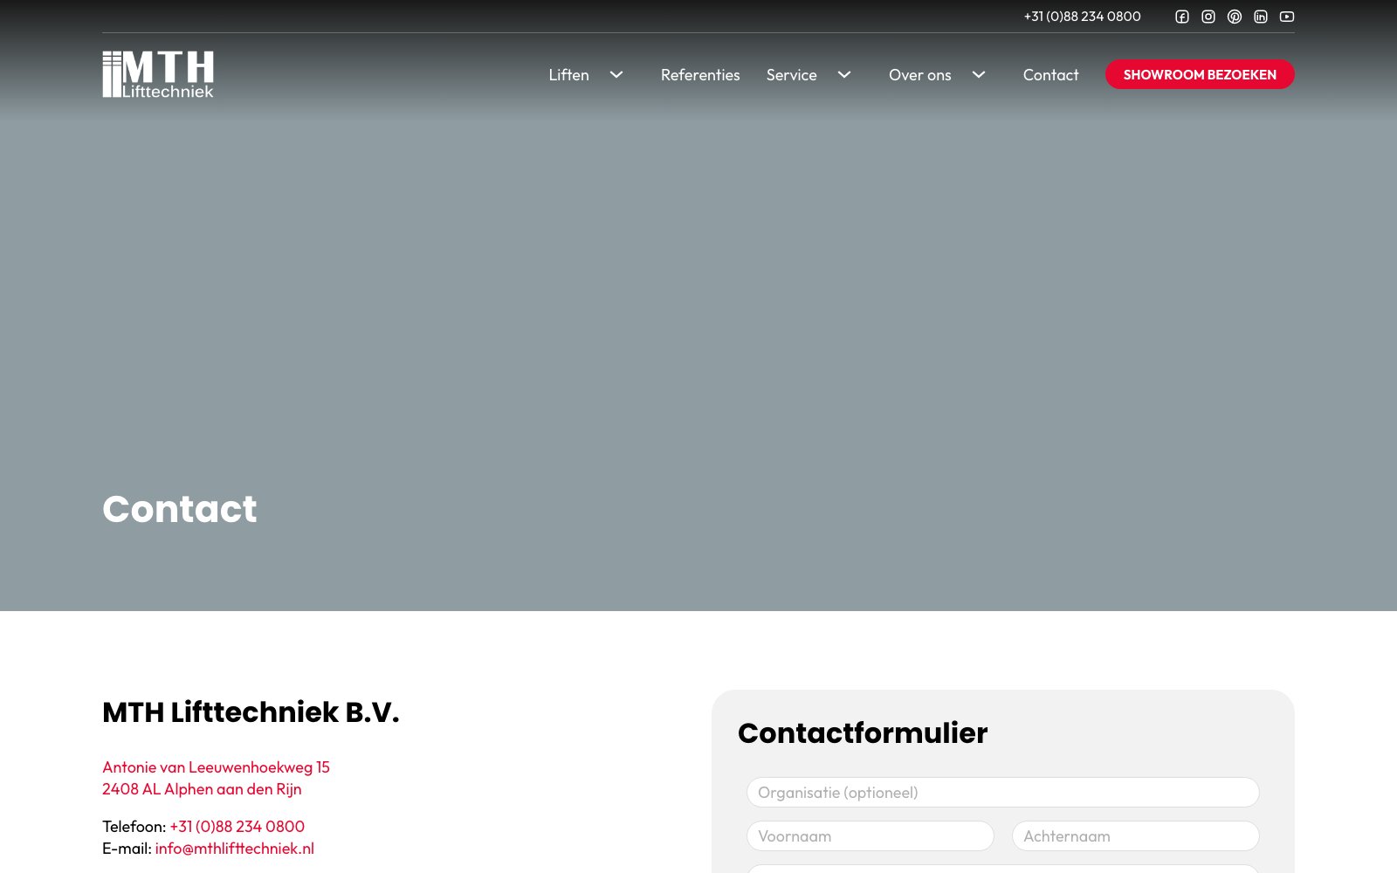1397x873 pixels.
Task: Open the LinkedIn social icon
Action: (1261, 17)
